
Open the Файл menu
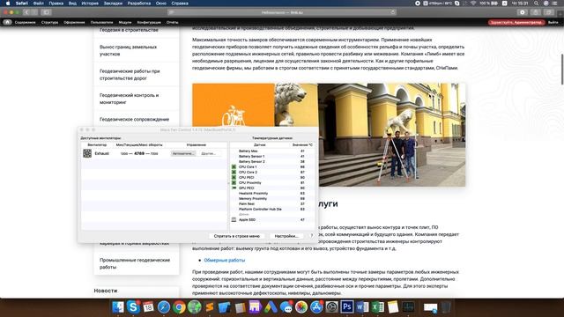click(x=38, y=4)
